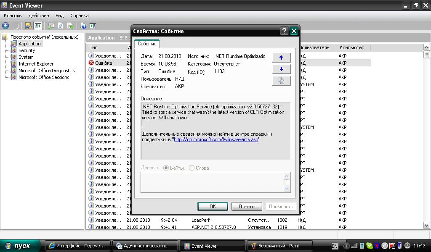Click the question mark help button in the dialog
Viewport: 431px width, 252px height.
tap(284, 31)
